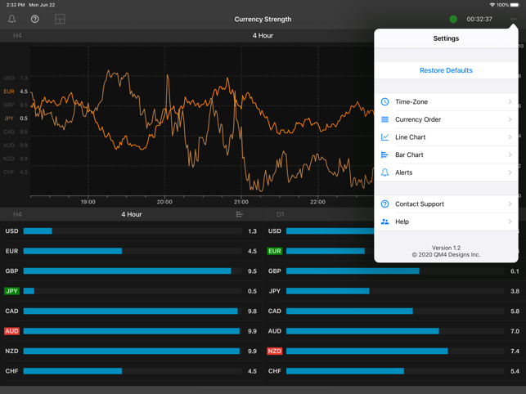This screenshot has height=394, width=526.
Task: Tap the bar chart sort icon beside 4 Hour
Action: (240, 214)
